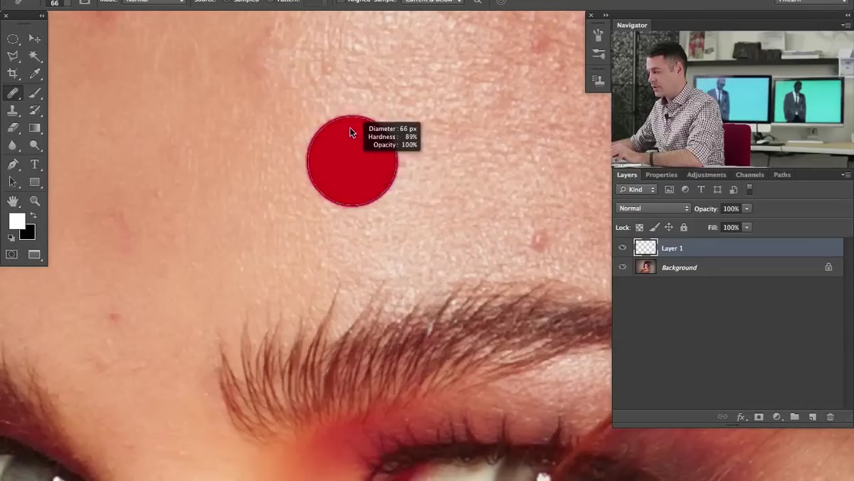854x481 pixels.
Task: Lock layer position
Action: click(x=669, y=228)
